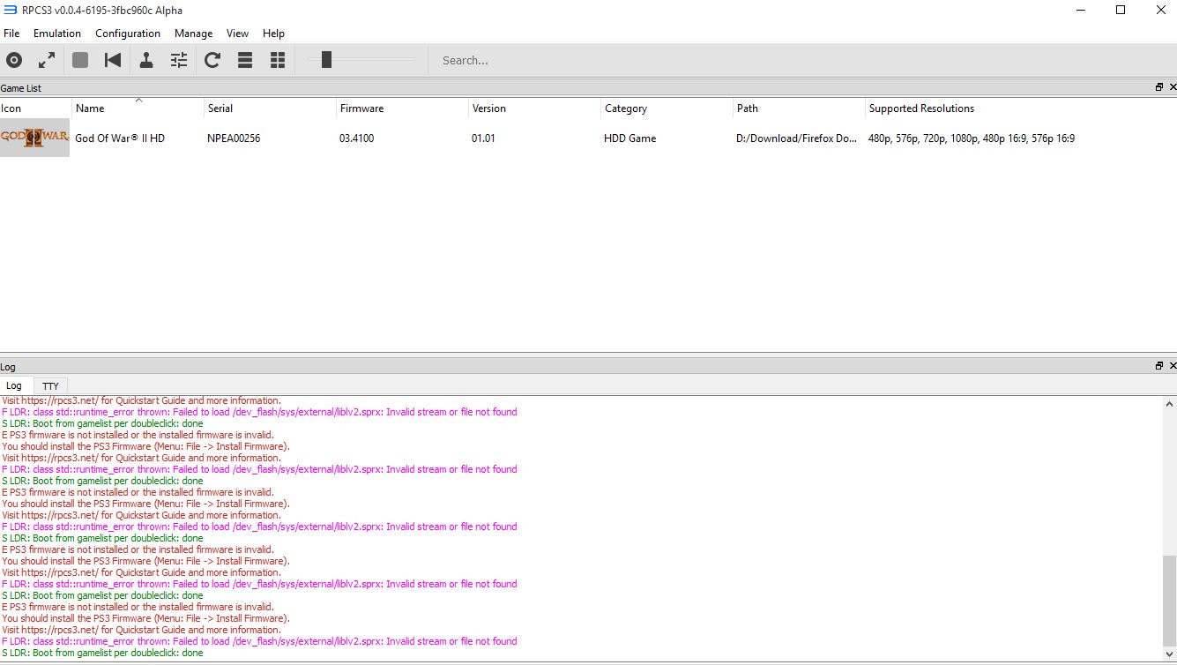Refresh the game list
This screenshot has width=1177, height=665.
tap(212, 60)
